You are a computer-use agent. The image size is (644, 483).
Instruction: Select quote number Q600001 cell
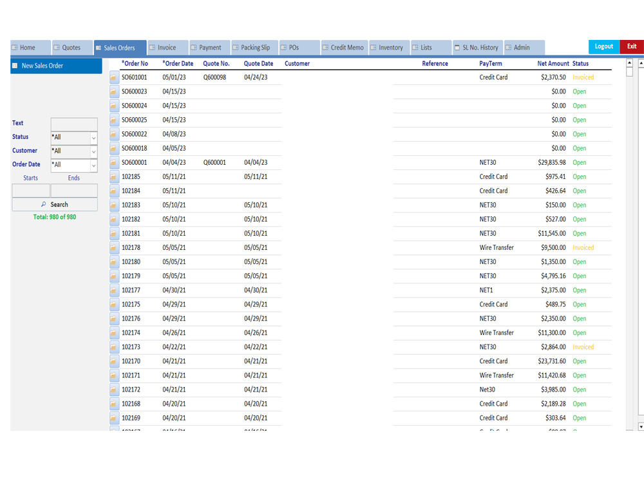coord(214,163)
